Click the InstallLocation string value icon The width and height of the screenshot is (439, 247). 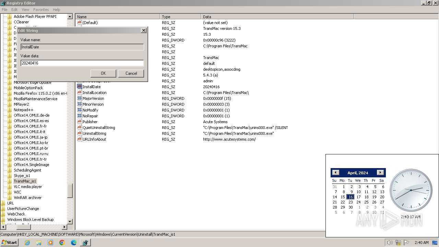click(80, 93)
